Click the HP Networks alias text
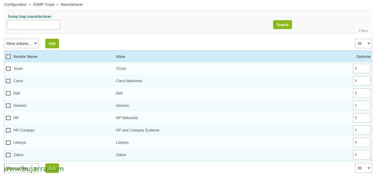 click(127, 118)
